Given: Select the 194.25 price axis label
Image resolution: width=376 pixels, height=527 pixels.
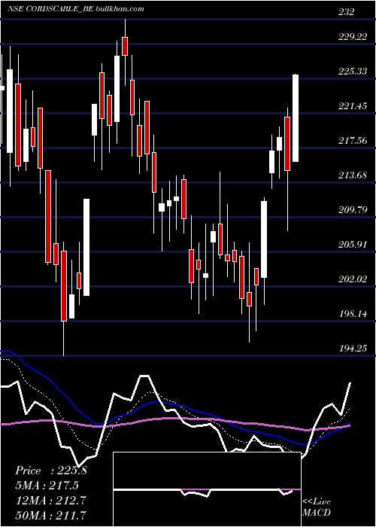Looking at the screenshot, I should (353, 348).
